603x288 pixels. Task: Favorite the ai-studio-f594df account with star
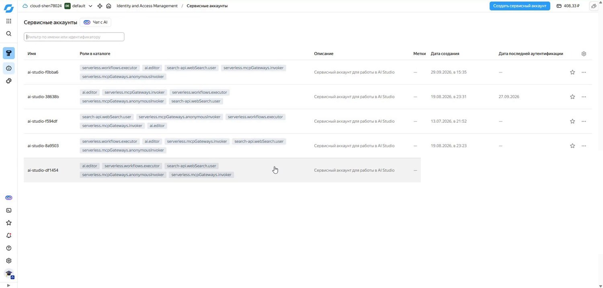coord(572,121)
